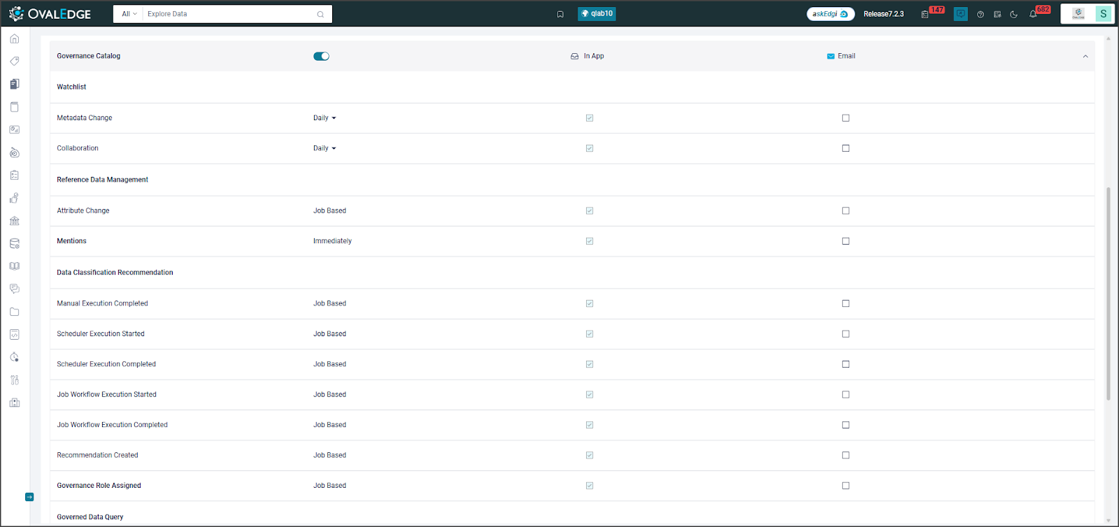
Task: Click Immediately value in Mentions row
Action: pyautogui.click(x=332, y=241)
